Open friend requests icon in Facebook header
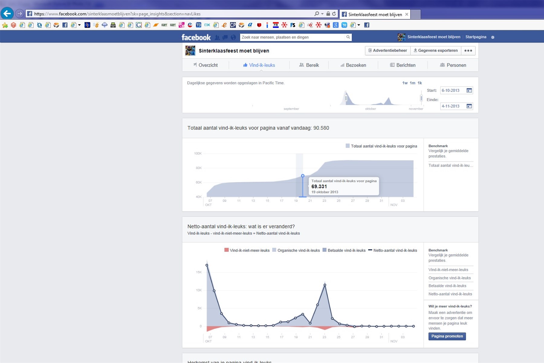 click(x=217, y=37)
